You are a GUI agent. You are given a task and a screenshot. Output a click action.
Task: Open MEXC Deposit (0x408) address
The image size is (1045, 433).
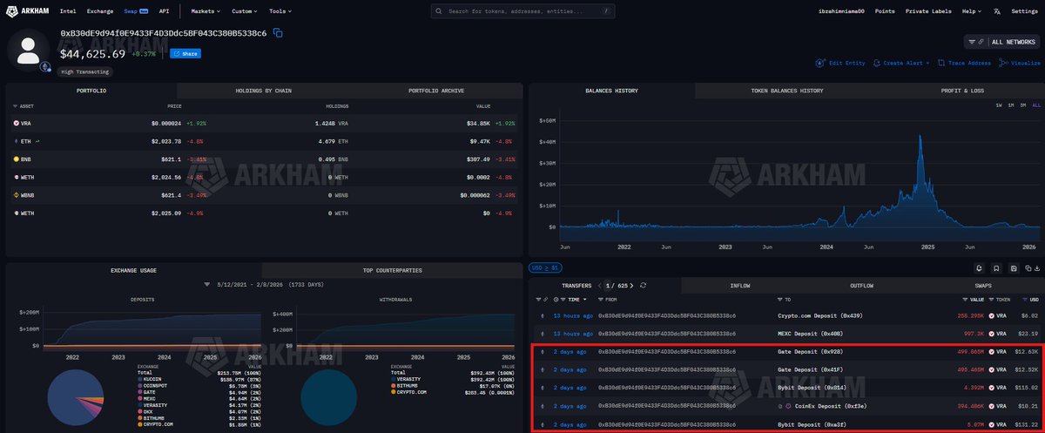pos(809,333)
